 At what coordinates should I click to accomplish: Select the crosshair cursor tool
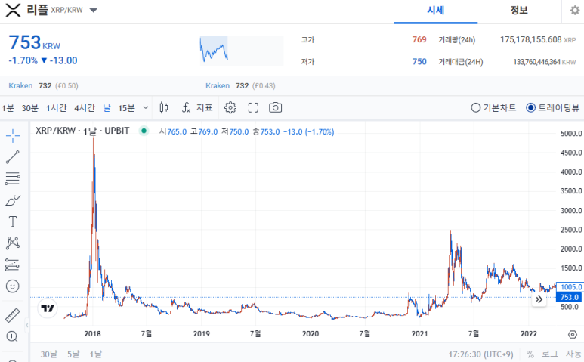(13, 135)
